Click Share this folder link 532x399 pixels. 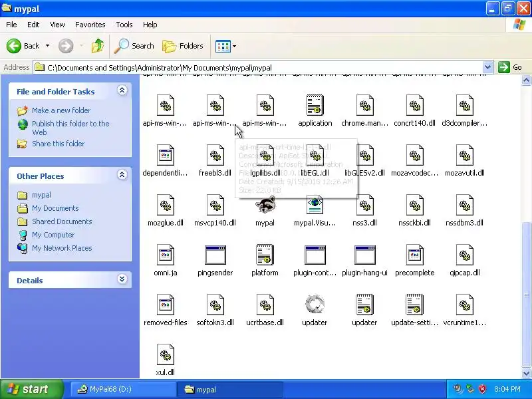coord(58,144)
